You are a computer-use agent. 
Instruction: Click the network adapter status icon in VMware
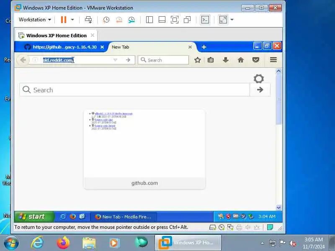(x=230, y=227)
